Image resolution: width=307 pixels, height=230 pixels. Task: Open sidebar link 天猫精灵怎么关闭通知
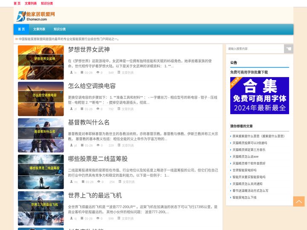tap(247, 184)
